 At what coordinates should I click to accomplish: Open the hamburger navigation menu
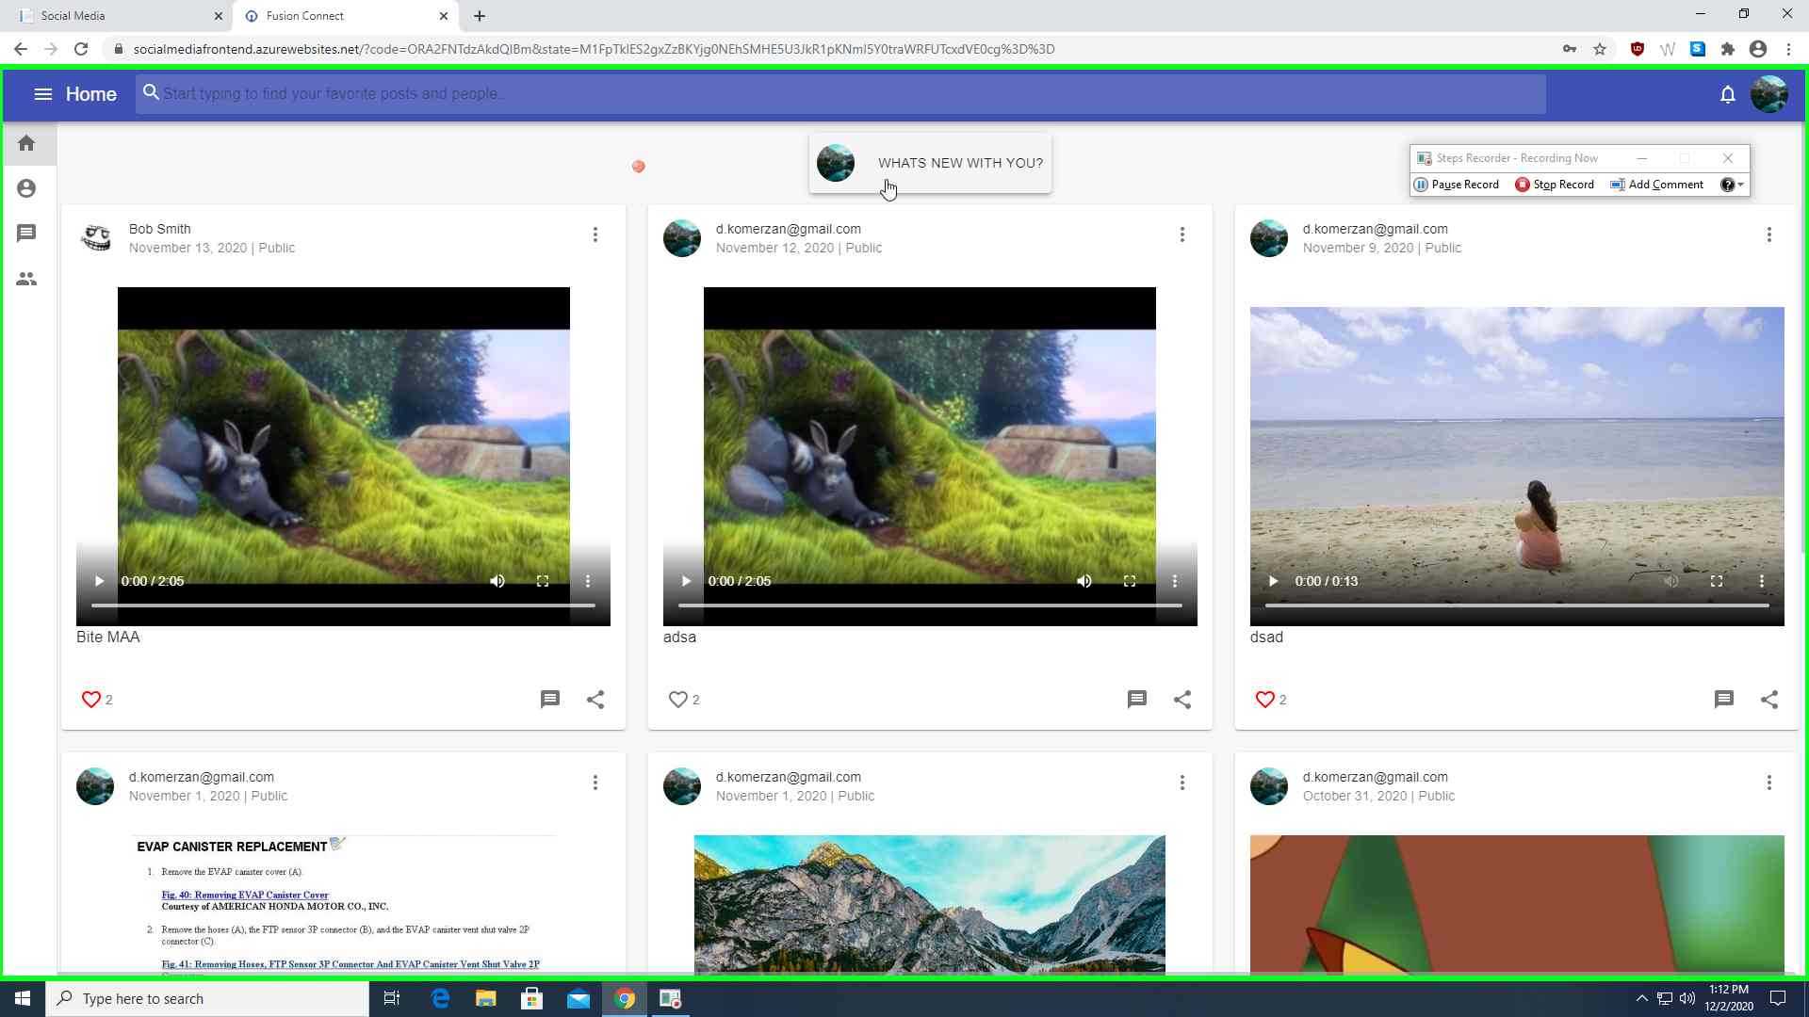point(42,94)
